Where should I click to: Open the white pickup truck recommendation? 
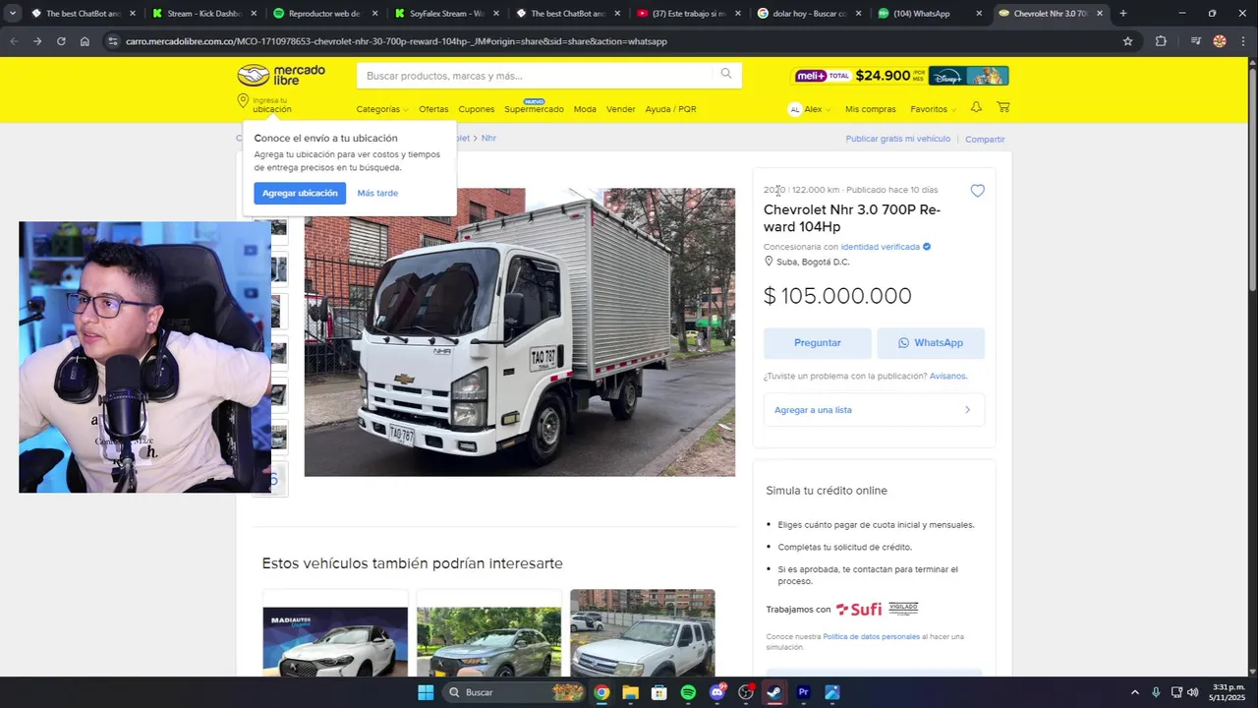click(643, 633)
